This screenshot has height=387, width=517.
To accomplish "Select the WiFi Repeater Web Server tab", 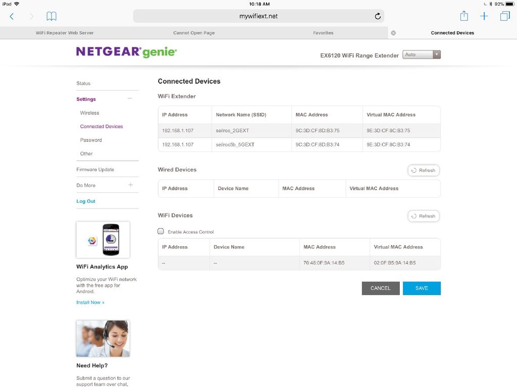I will tap(64, 32).
